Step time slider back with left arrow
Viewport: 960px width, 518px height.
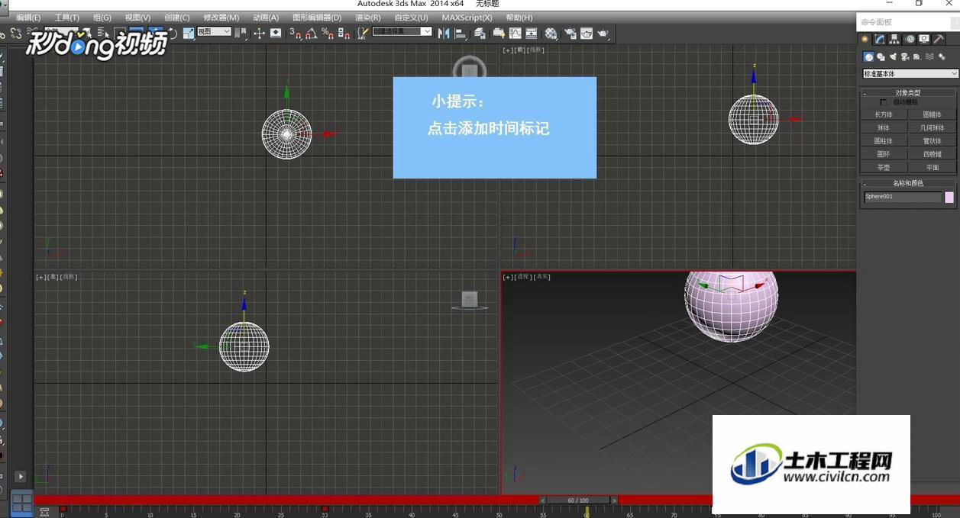pos(542,500)
